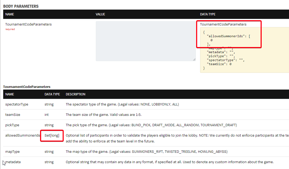Click inside the empty VALUE text area
Viewport: 289px width, 169px height.
click(x=145, y=41)
